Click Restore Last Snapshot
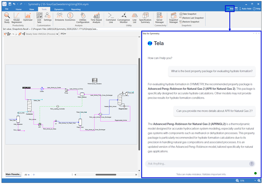The height and width of the screenshot is (184, 263). click(191, 18)
